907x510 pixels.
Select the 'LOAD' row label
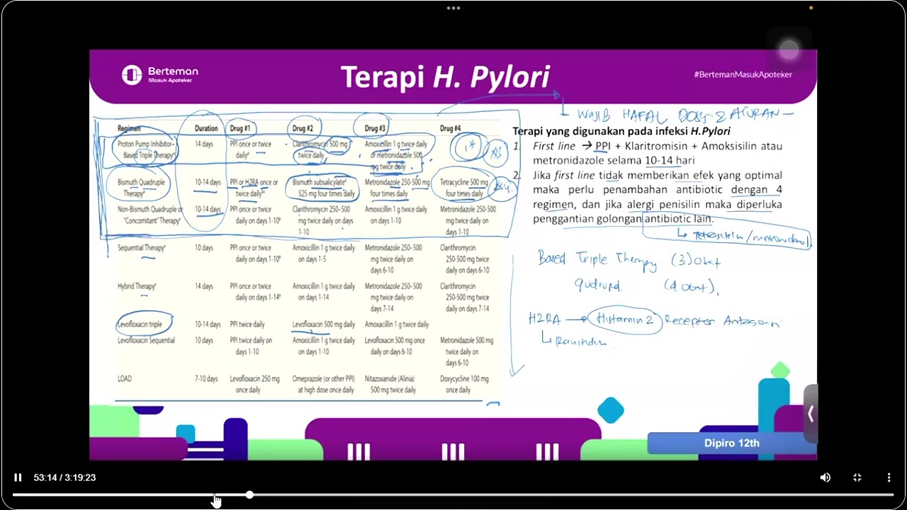click(x=125, y=379)
